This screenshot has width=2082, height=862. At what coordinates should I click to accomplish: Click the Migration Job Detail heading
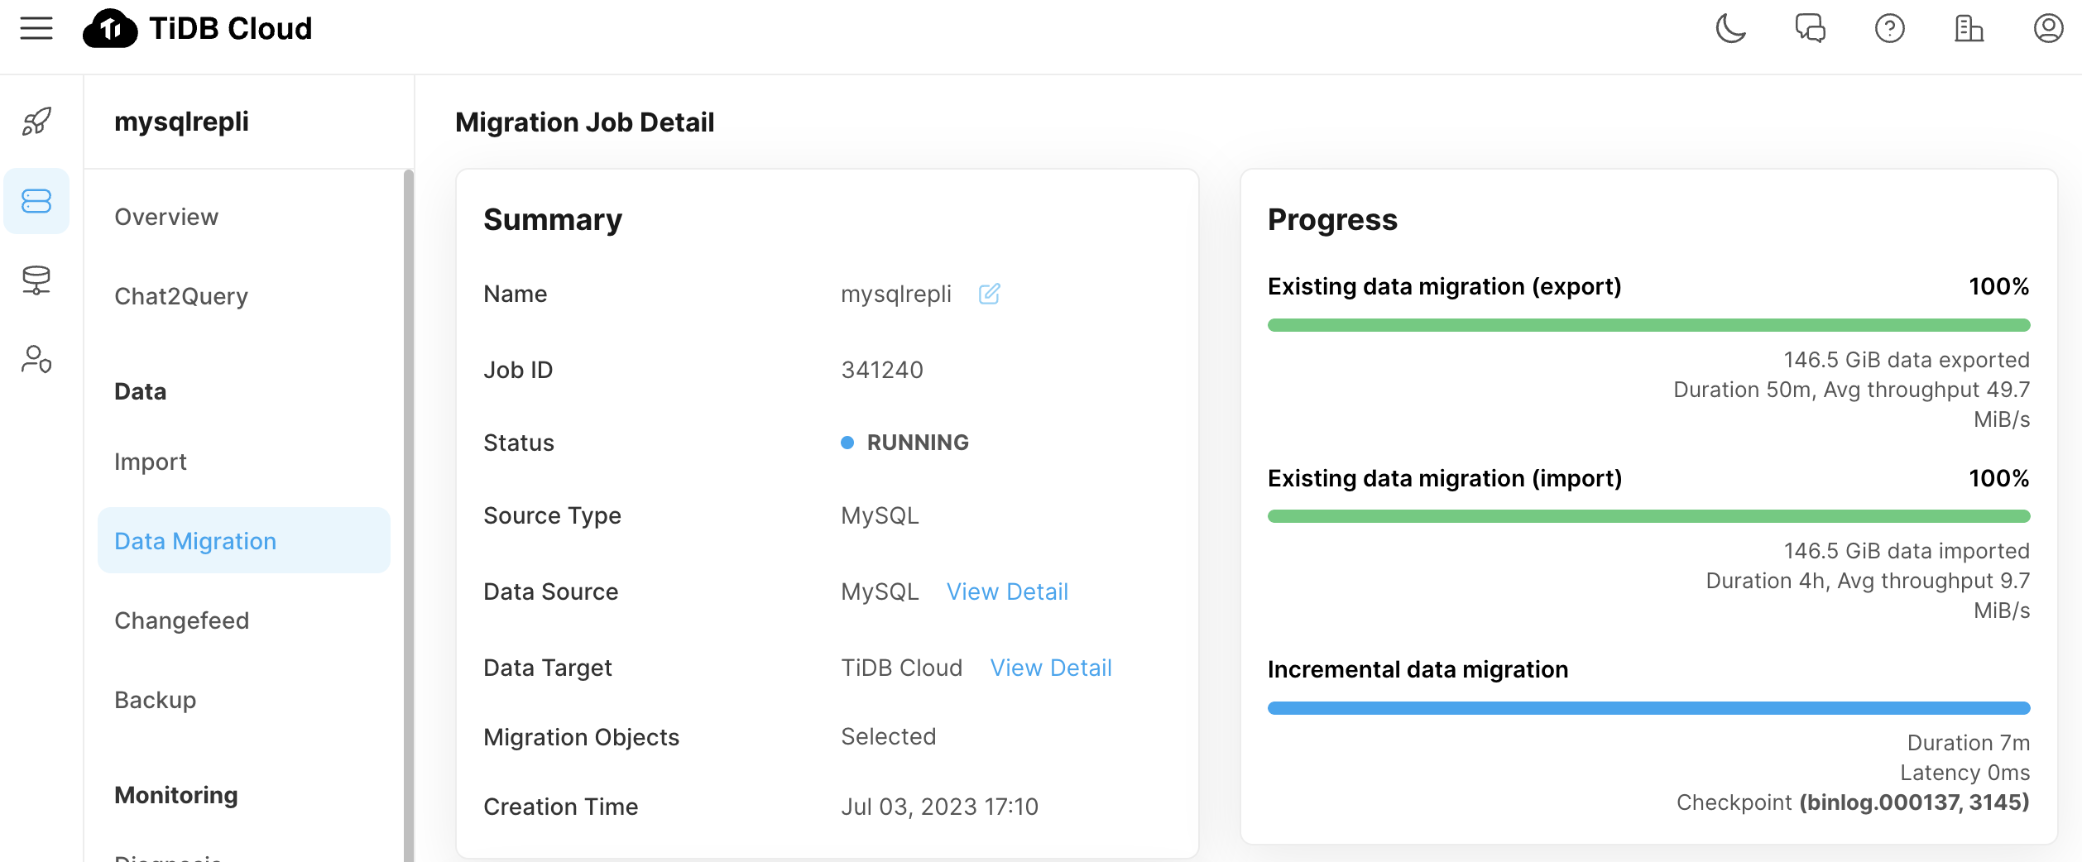click(584, 122)
